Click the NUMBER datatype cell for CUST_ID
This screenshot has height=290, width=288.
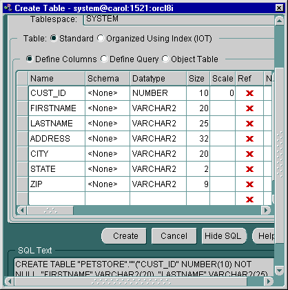(158, 93)
